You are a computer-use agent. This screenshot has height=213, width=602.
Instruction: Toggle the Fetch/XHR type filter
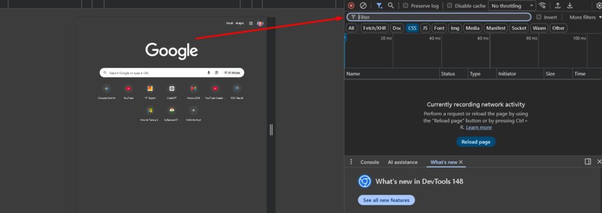[374, 28]
